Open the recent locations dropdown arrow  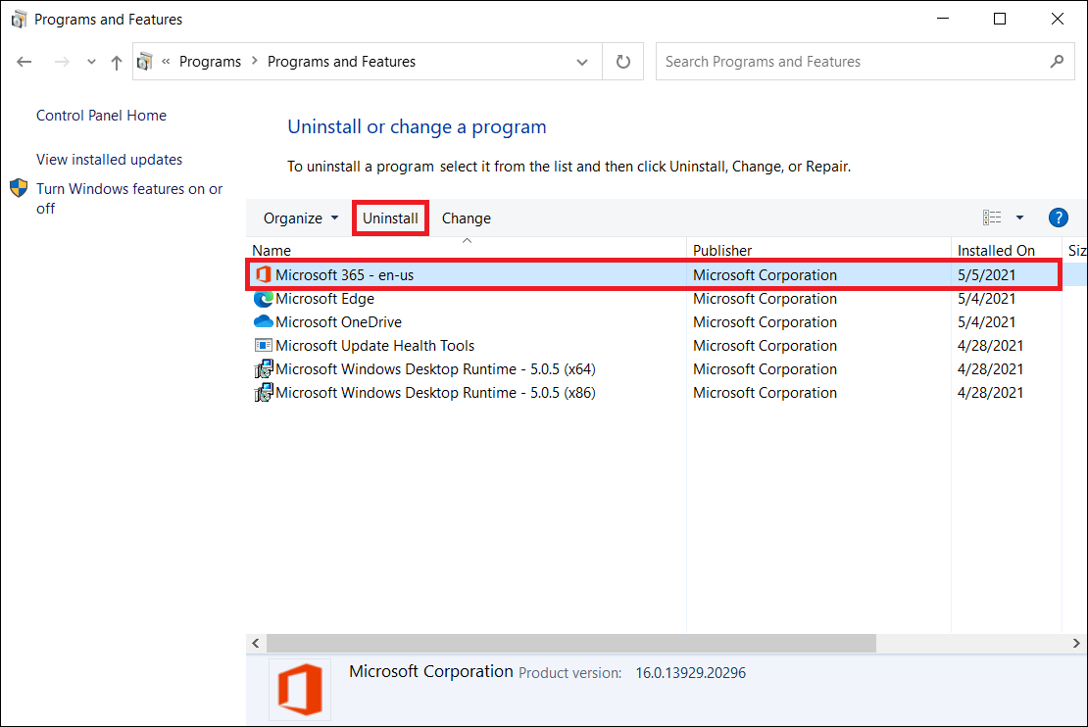pos(91,62)
